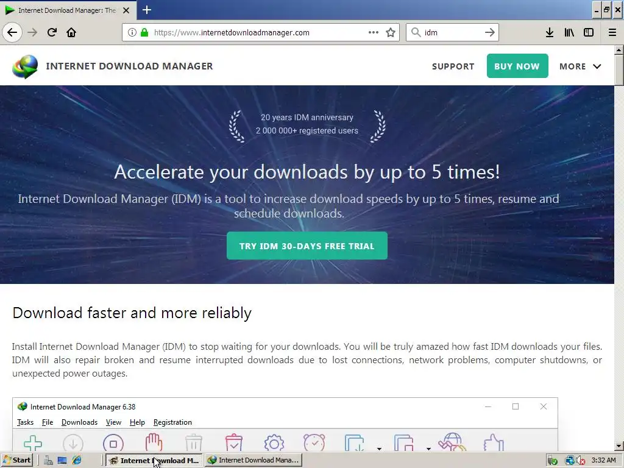Reload the page with the refresh icon
The image size is (624, 468).
(x=52, y=32)
